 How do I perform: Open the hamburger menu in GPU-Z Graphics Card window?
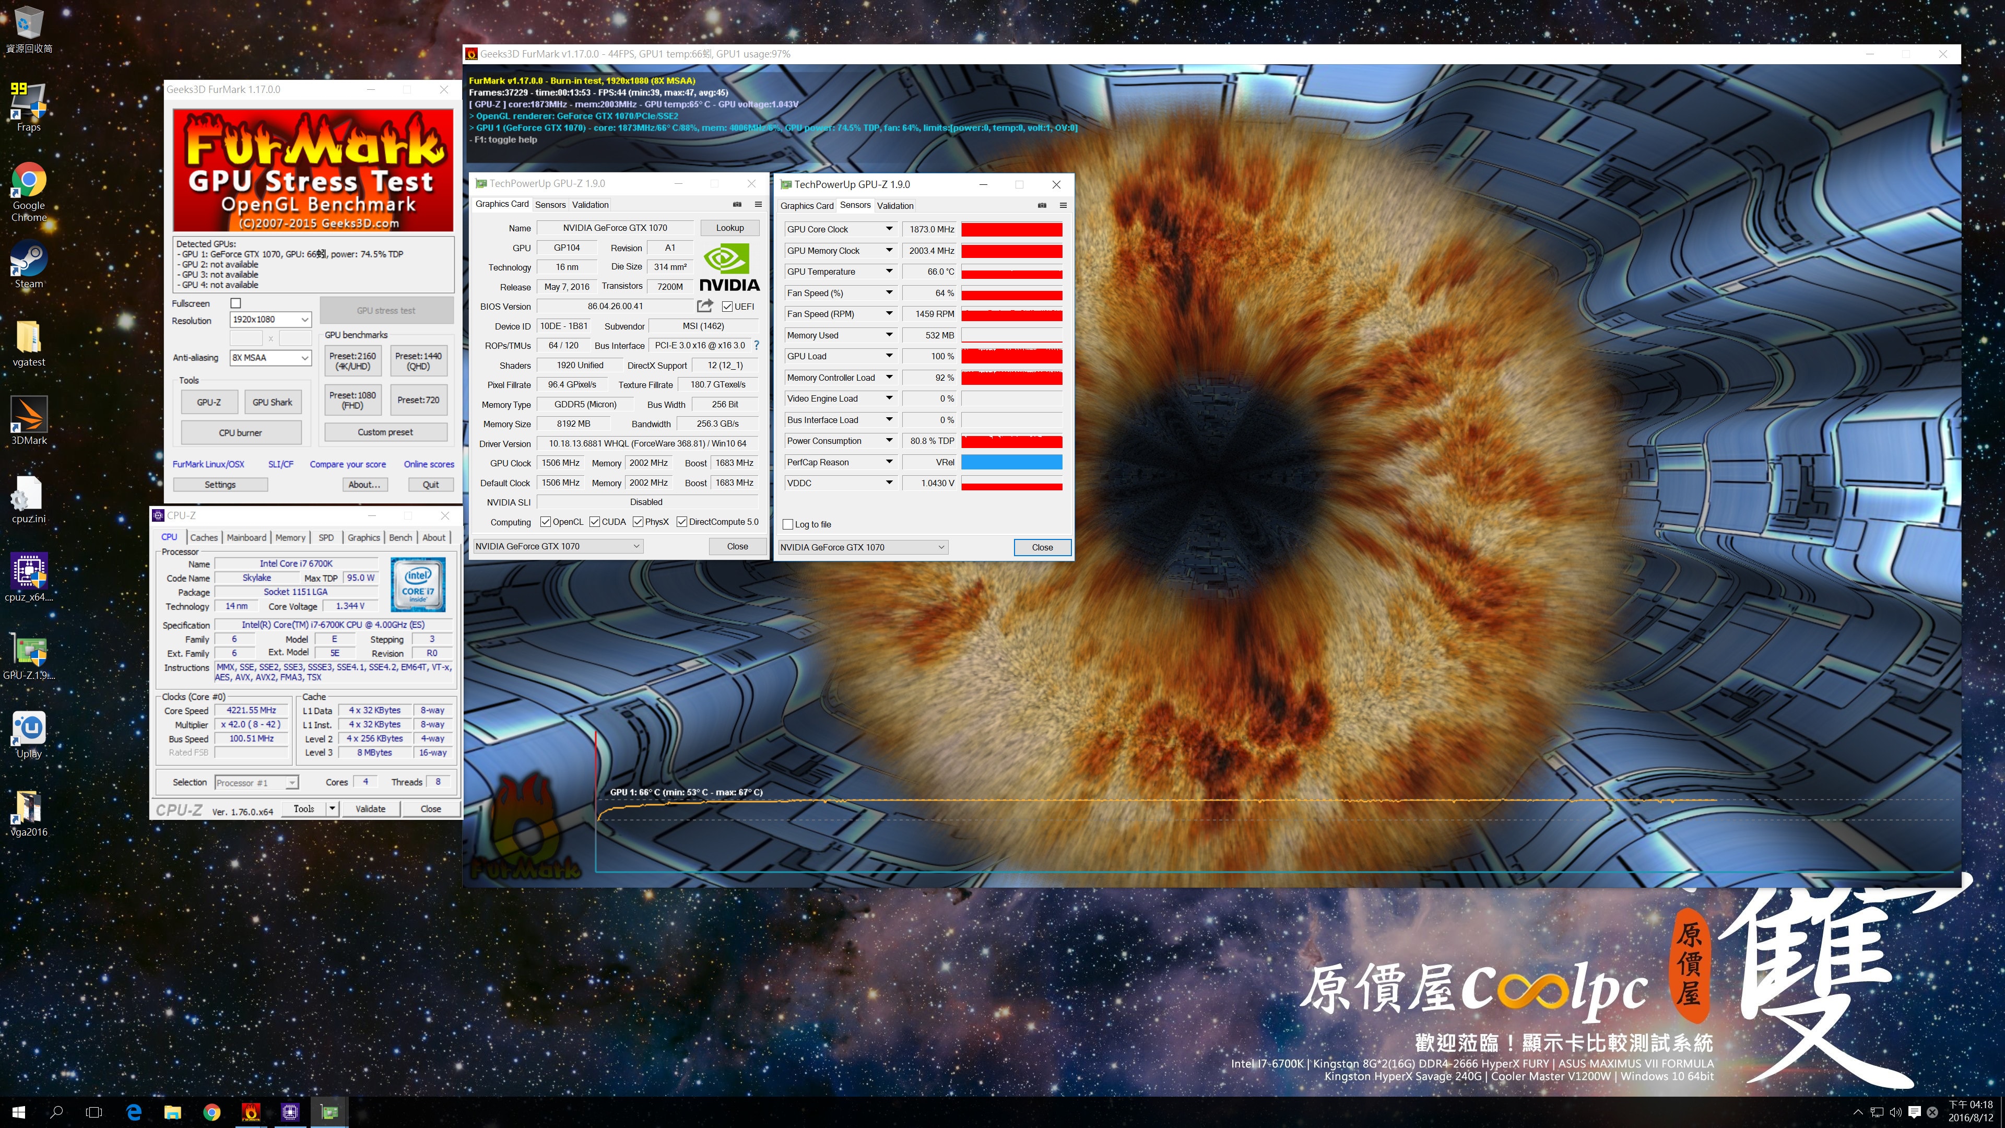(758, 205)
